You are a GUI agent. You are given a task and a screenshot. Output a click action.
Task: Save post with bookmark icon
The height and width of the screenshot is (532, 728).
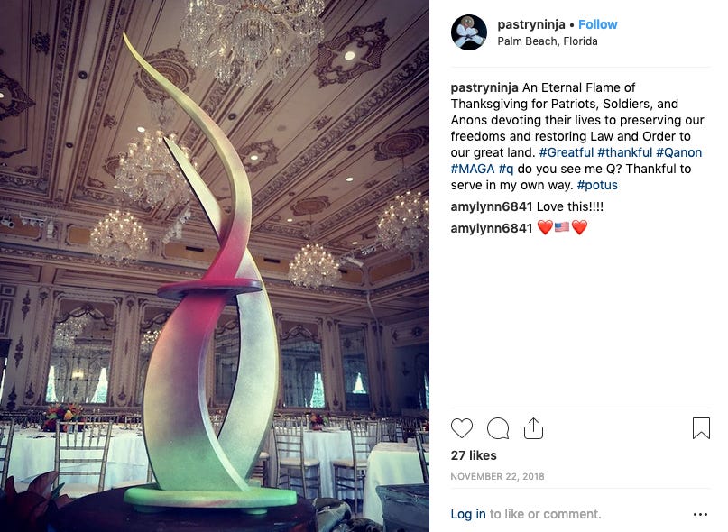coord(701,428)
